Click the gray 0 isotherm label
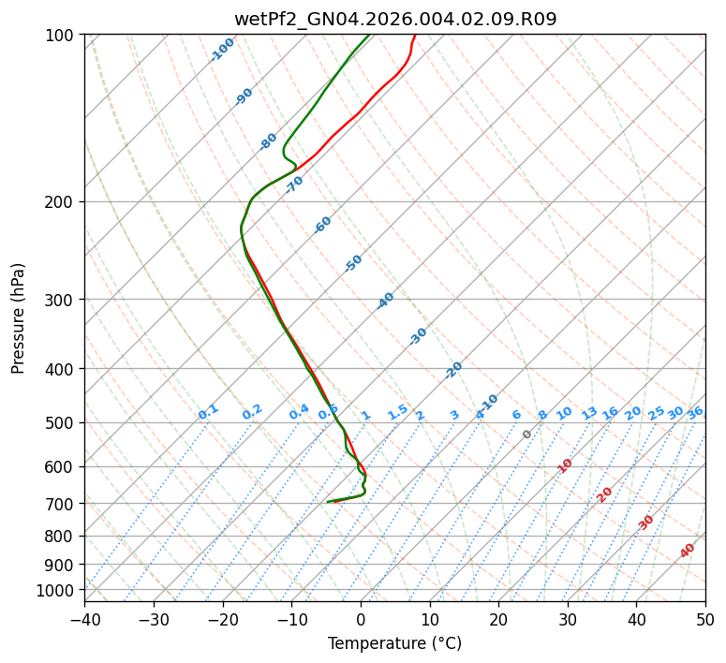 click(526, 435)
